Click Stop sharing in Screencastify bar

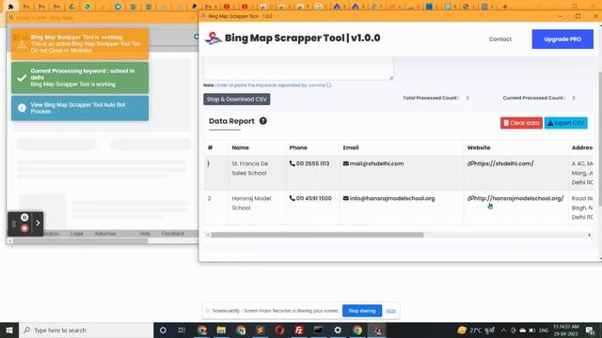(x=361, y=311)
